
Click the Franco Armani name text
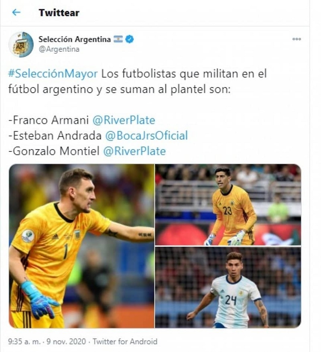tap(51, 120)
